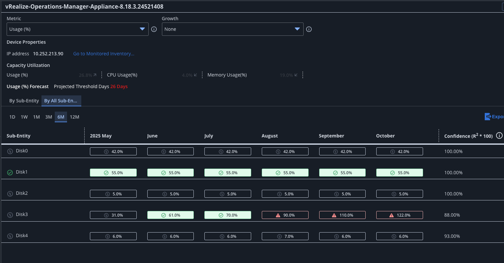Switch to the By Sub-Entity tab
The height and width of the screenshot is (263, 504).
[x=24, y=101]
